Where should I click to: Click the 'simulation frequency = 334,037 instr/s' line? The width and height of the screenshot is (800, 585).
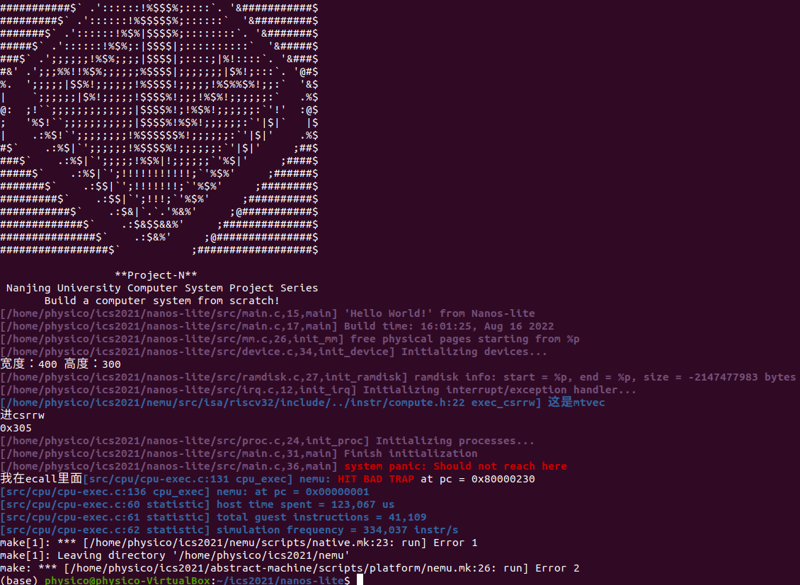click(x=229, y=530)
